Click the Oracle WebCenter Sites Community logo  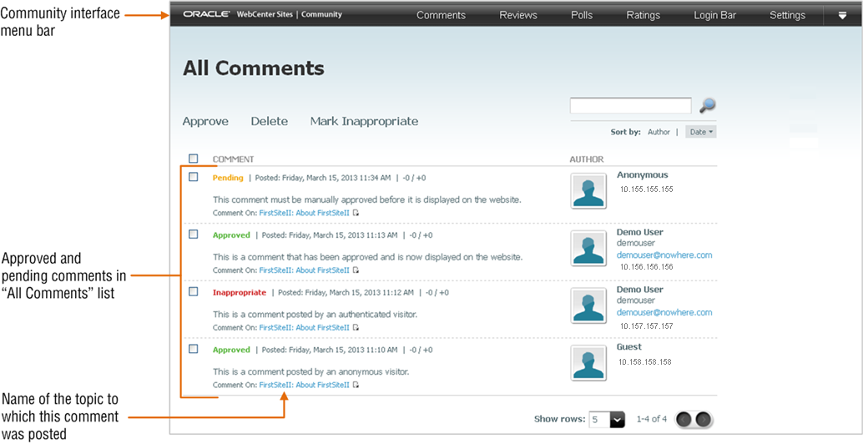point(263,15)
